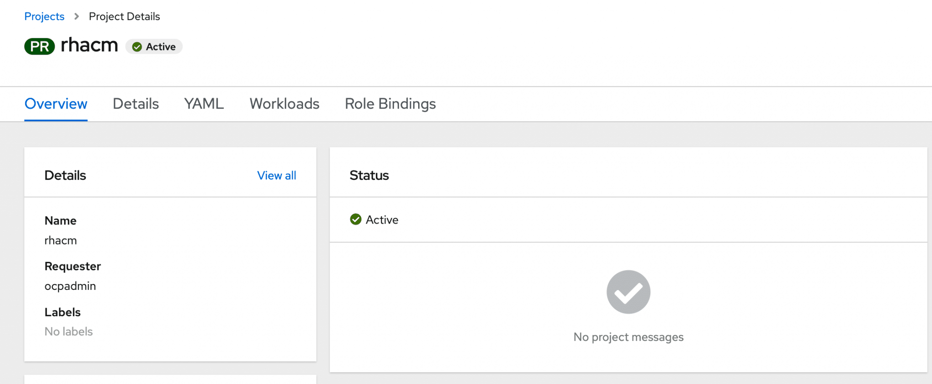Select the Requester value ocpadmin
The width and height of the screenshot is (932, 384).
70,286
